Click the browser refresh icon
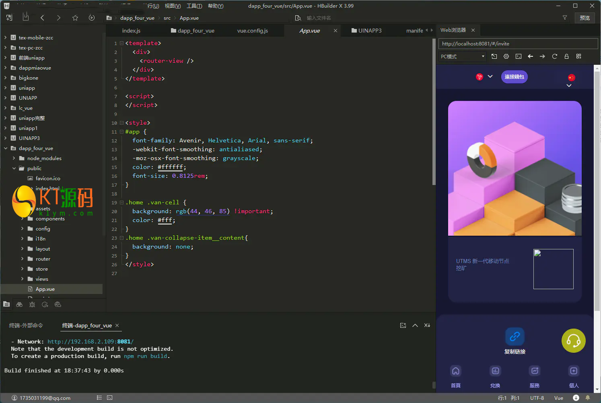 (554, 56)
